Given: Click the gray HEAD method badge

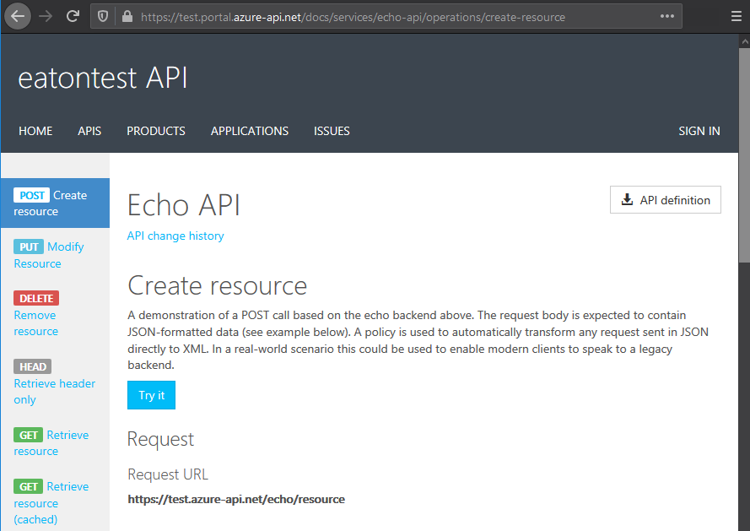Looking at the screenshot, I should (33, 366).
